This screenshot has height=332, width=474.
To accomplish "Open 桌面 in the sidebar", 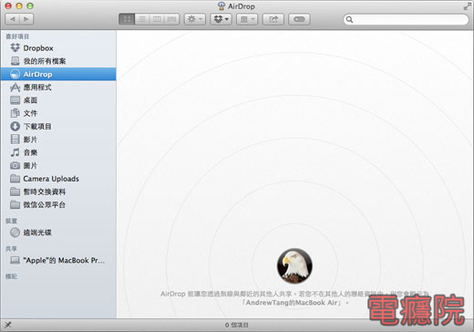I will pos(58,100).
